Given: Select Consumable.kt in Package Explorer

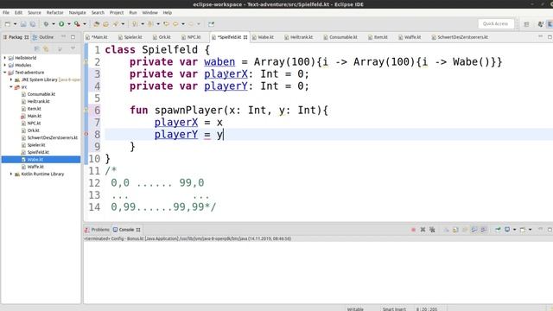Looking at the screenshot, I should pyautogui.click(x=41, y=94).
